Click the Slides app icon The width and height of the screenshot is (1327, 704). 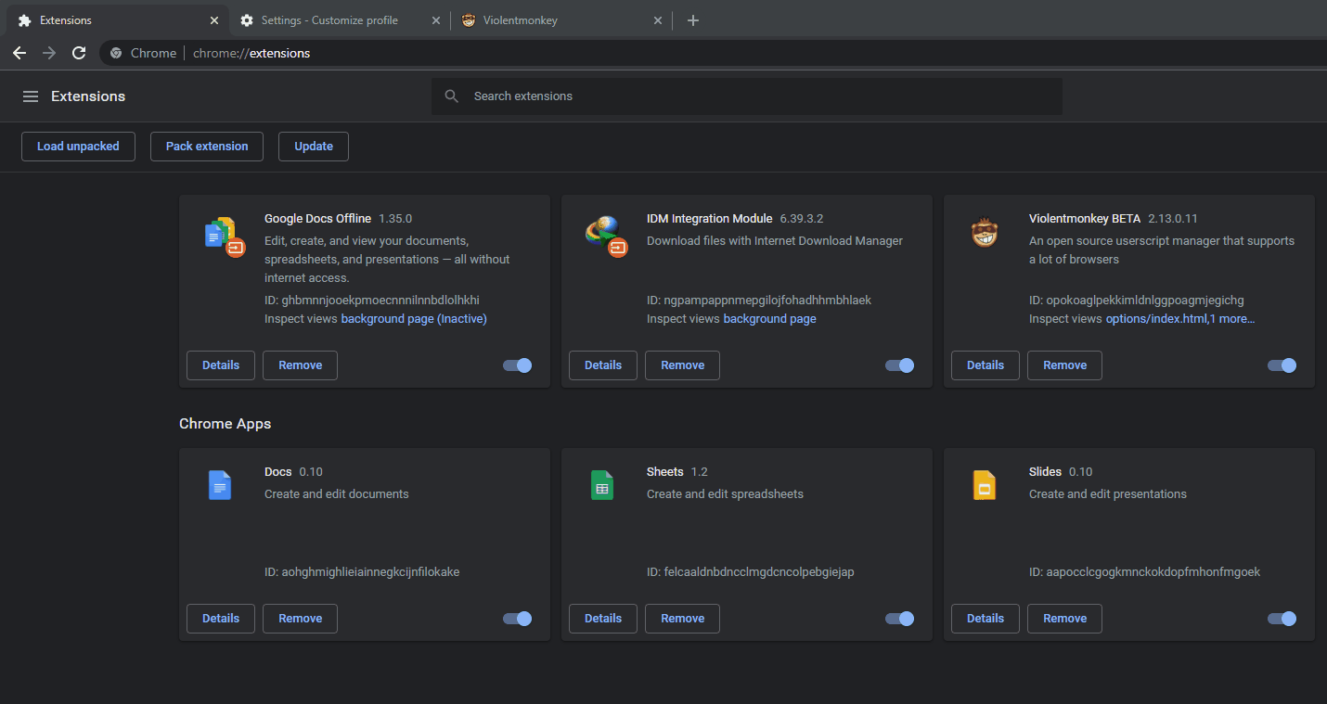tap(985, 486)
